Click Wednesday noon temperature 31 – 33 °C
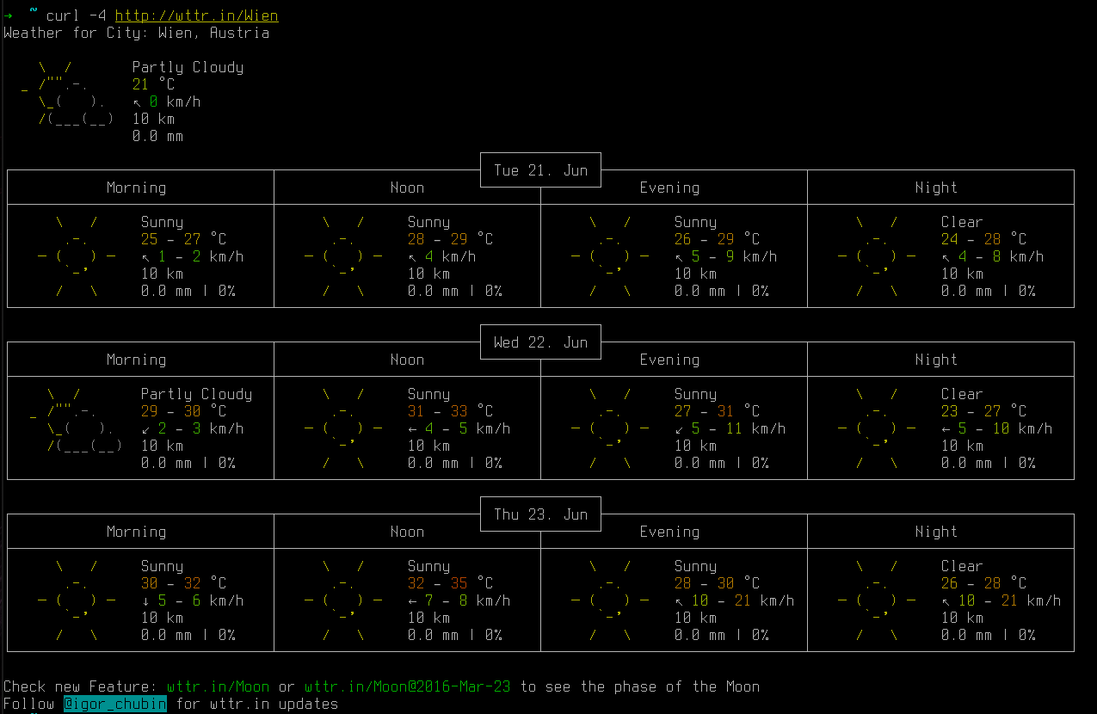The height and width of the screenshot is (714, 1097). 451,411
